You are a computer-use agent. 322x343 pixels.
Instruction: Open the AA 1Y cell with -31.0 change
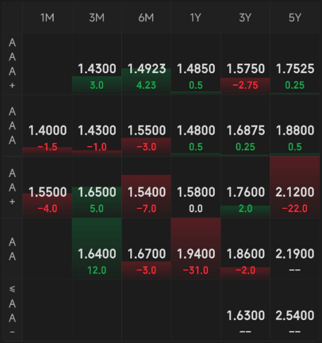tap(195, 249)
